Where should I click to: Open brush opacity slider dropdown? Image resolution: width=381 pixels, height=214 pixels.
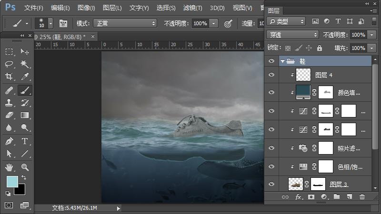pyautogui.click(x=213, y=23)
